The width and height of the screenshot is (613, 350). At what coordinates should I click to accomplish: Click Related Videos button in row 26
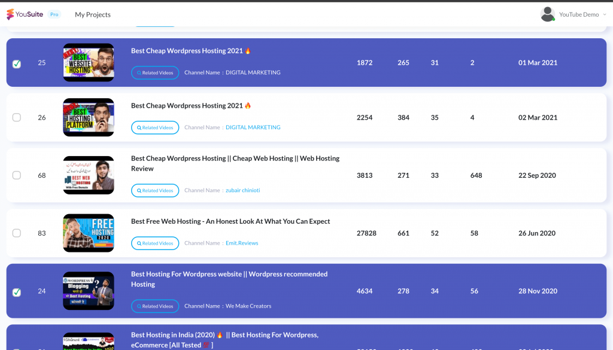click(155, 127)
